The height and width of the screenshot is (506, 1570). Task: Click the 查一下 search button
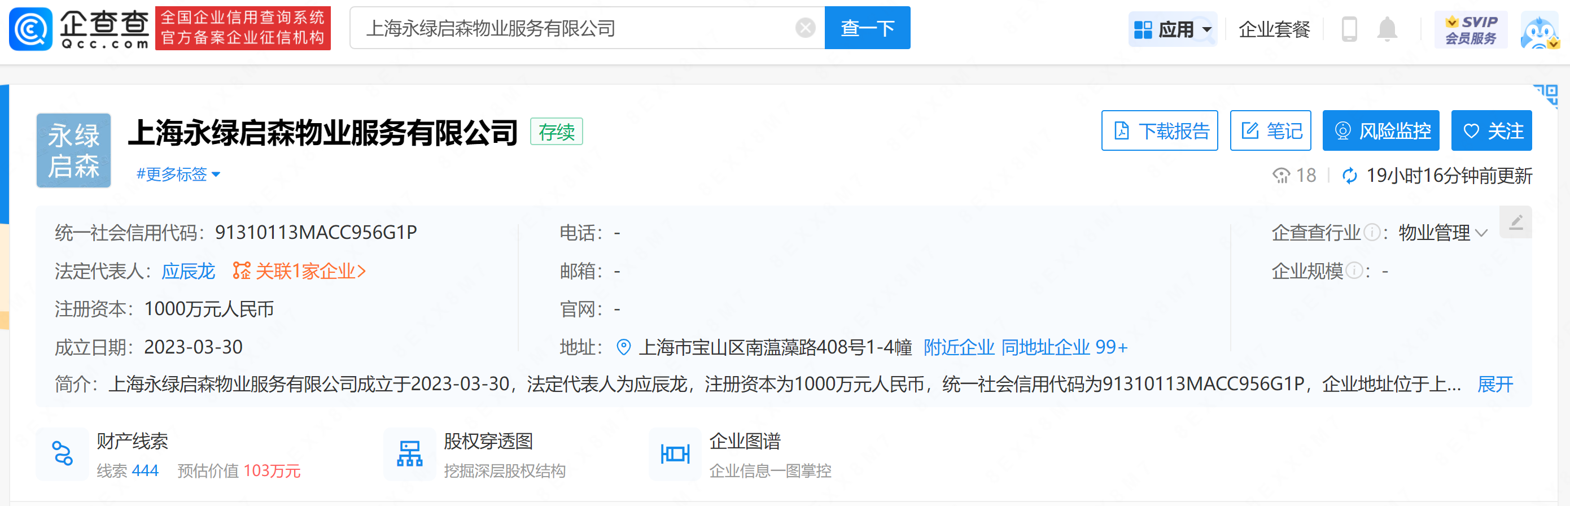867,28
